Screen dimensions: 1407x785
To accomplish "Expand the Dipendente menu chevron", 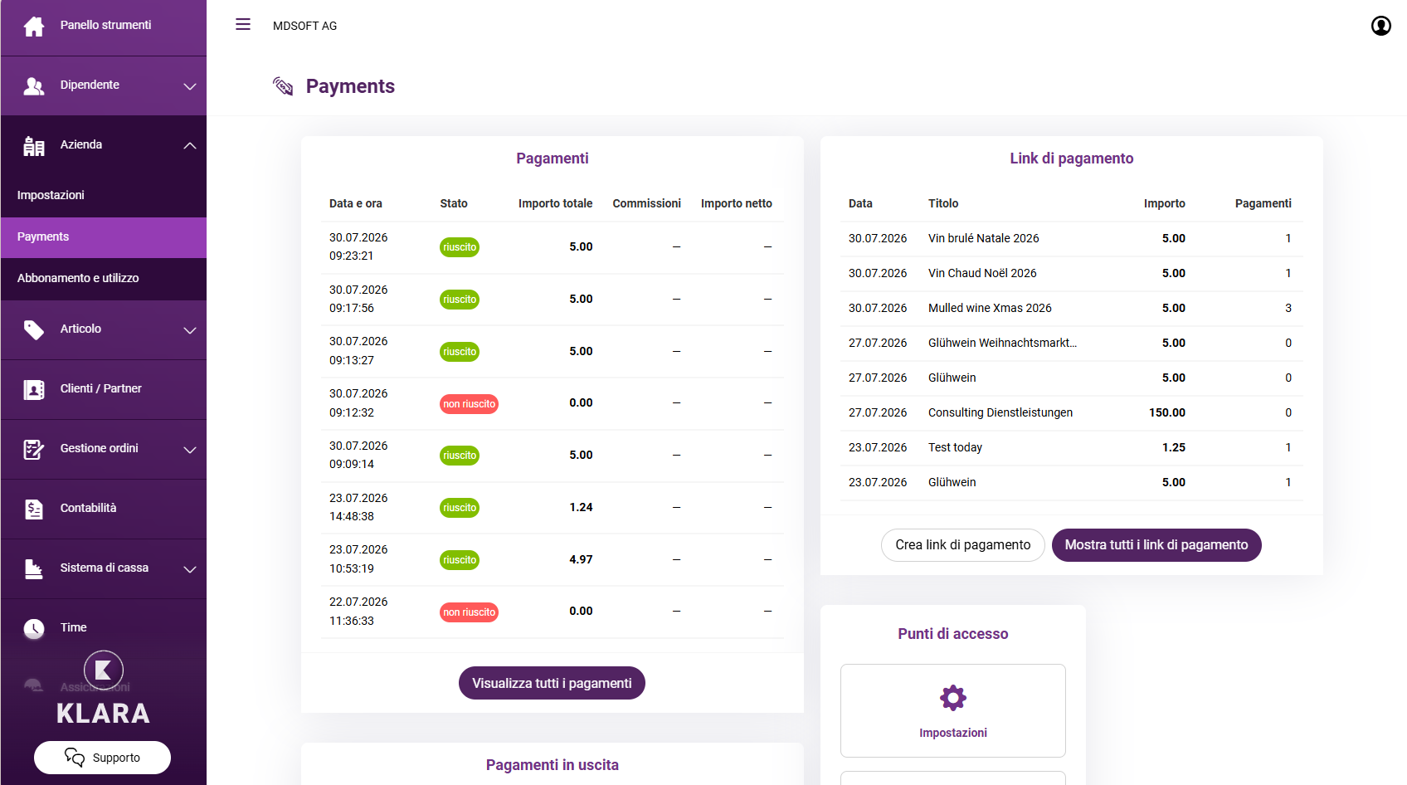I will coord(190,86).
